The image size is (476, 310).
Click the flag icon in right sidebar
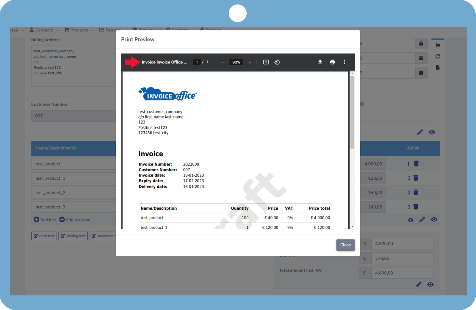pos(438,45)
